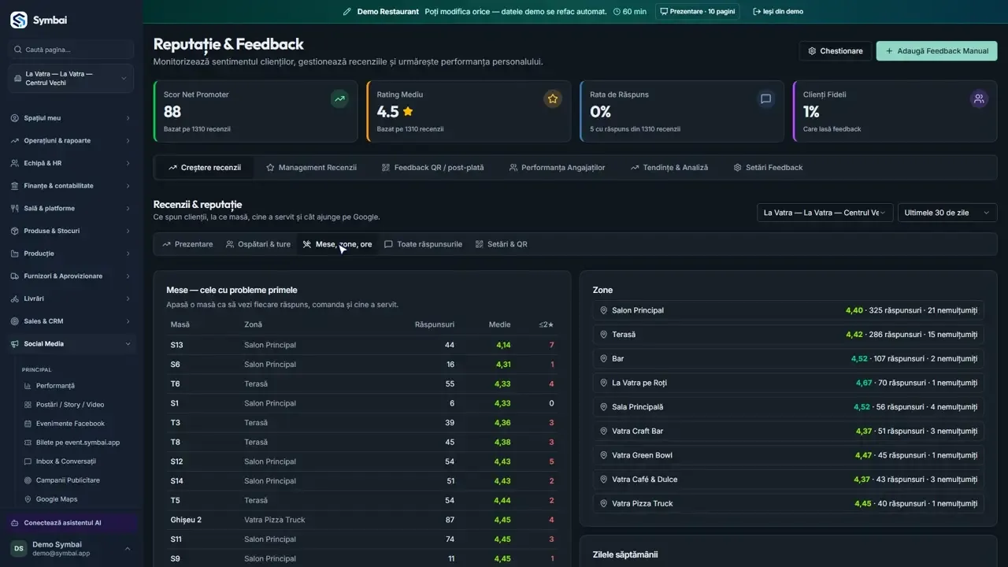The height and width of the screenshot is (567, 1008).
Task: Open the Performanța Angajaților tab
Action: click(558, 168)
